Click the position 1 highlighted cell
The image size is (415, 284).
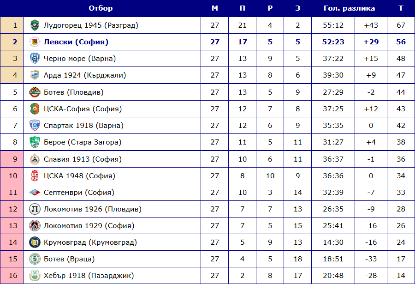12,25
